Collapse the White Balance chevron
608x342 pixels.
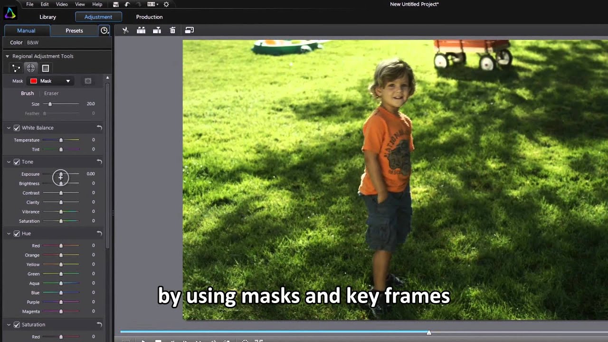[9, 128]
